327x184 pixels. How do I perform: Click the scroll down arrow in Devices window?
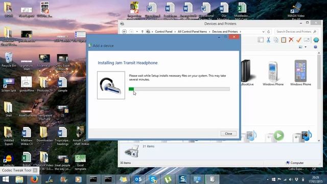pos(319,141)
